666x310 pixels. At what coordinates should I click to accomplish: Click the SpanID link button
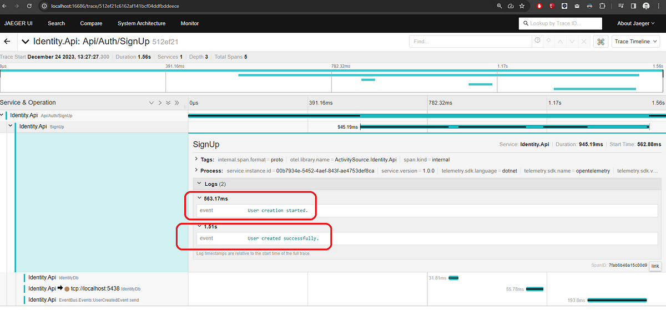pyautogui.click(x=655, y=266)
